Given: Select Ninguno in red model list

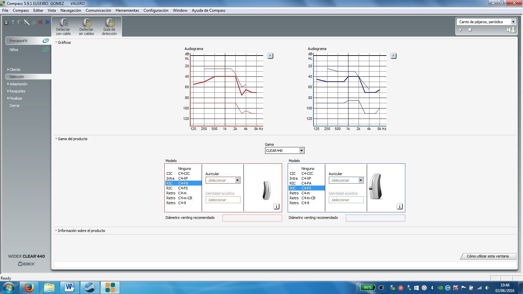Looking at the screenshot, I should [183, 169].
